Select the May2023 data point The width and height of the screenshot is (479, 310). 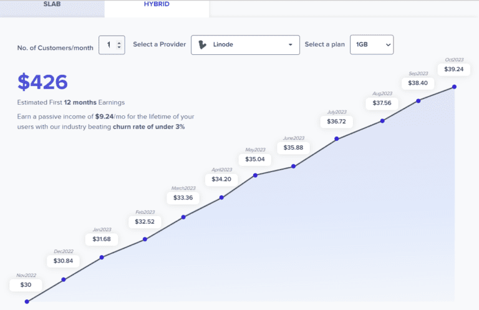(x=255, y=175)
